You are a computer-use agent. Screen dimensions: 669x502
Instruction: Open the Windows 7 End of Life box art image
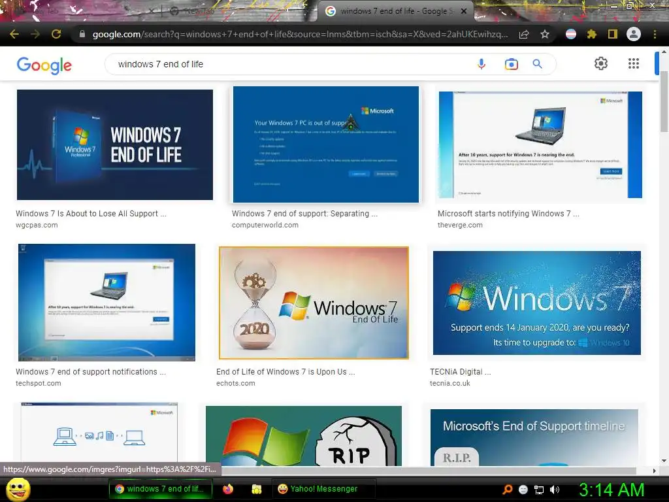115,144
